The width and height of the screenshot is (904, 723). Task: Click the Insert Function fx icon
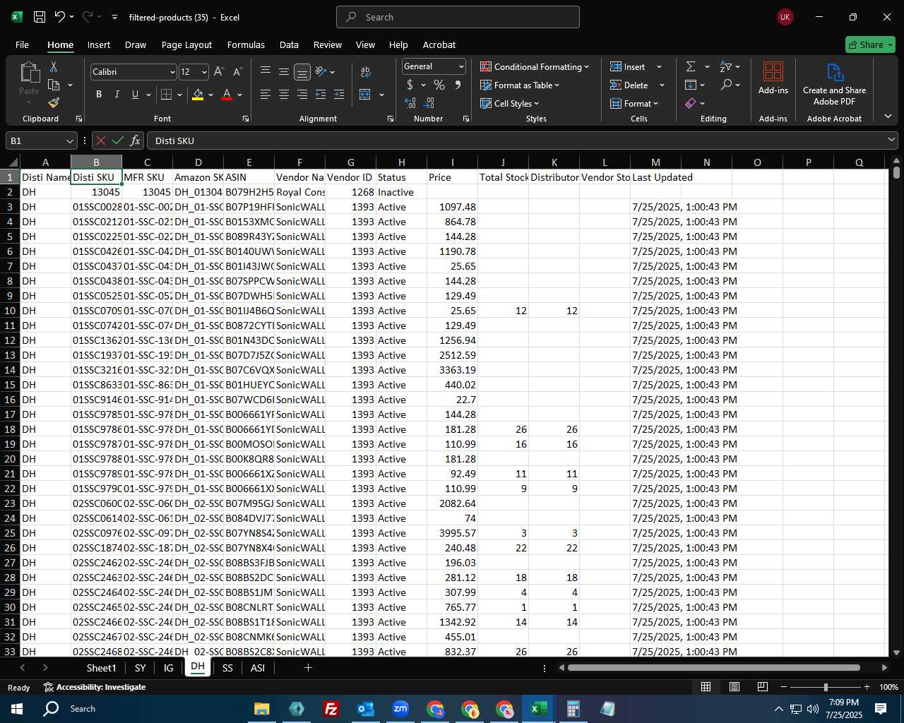point(136,141)
